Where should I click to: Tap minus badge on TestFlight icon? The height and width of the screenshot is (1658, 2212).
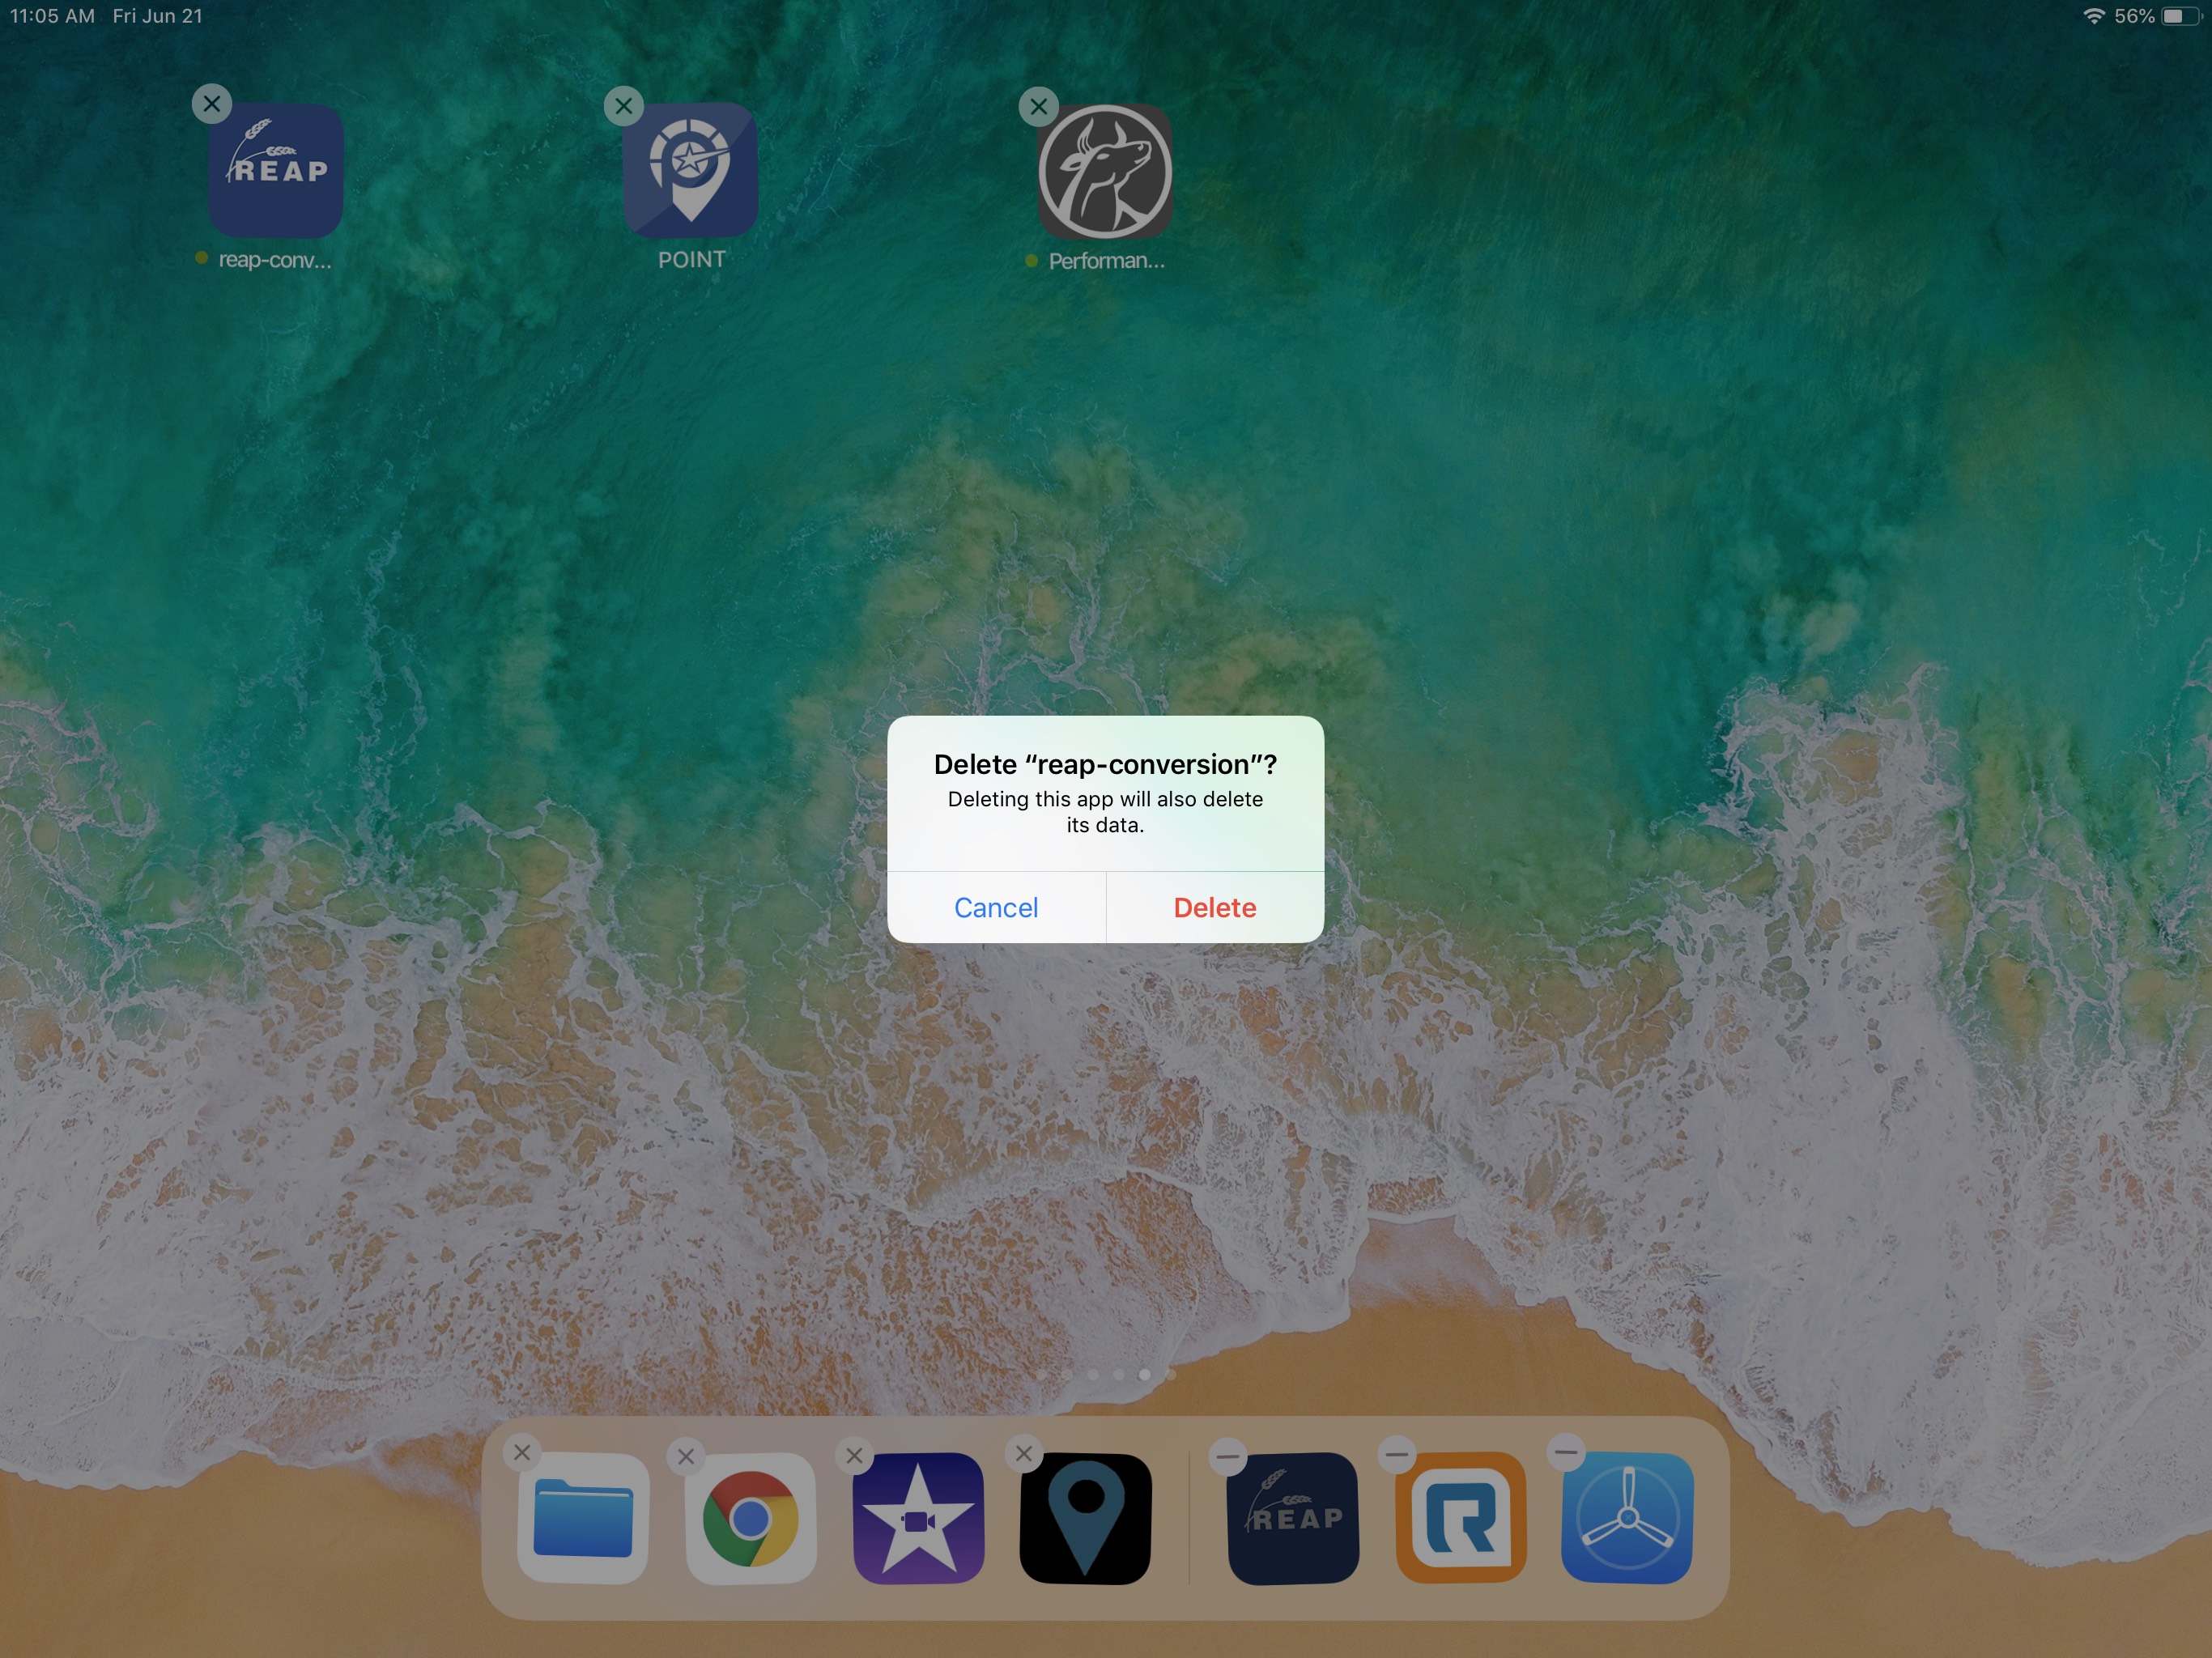click(x=1566, y=1453)
